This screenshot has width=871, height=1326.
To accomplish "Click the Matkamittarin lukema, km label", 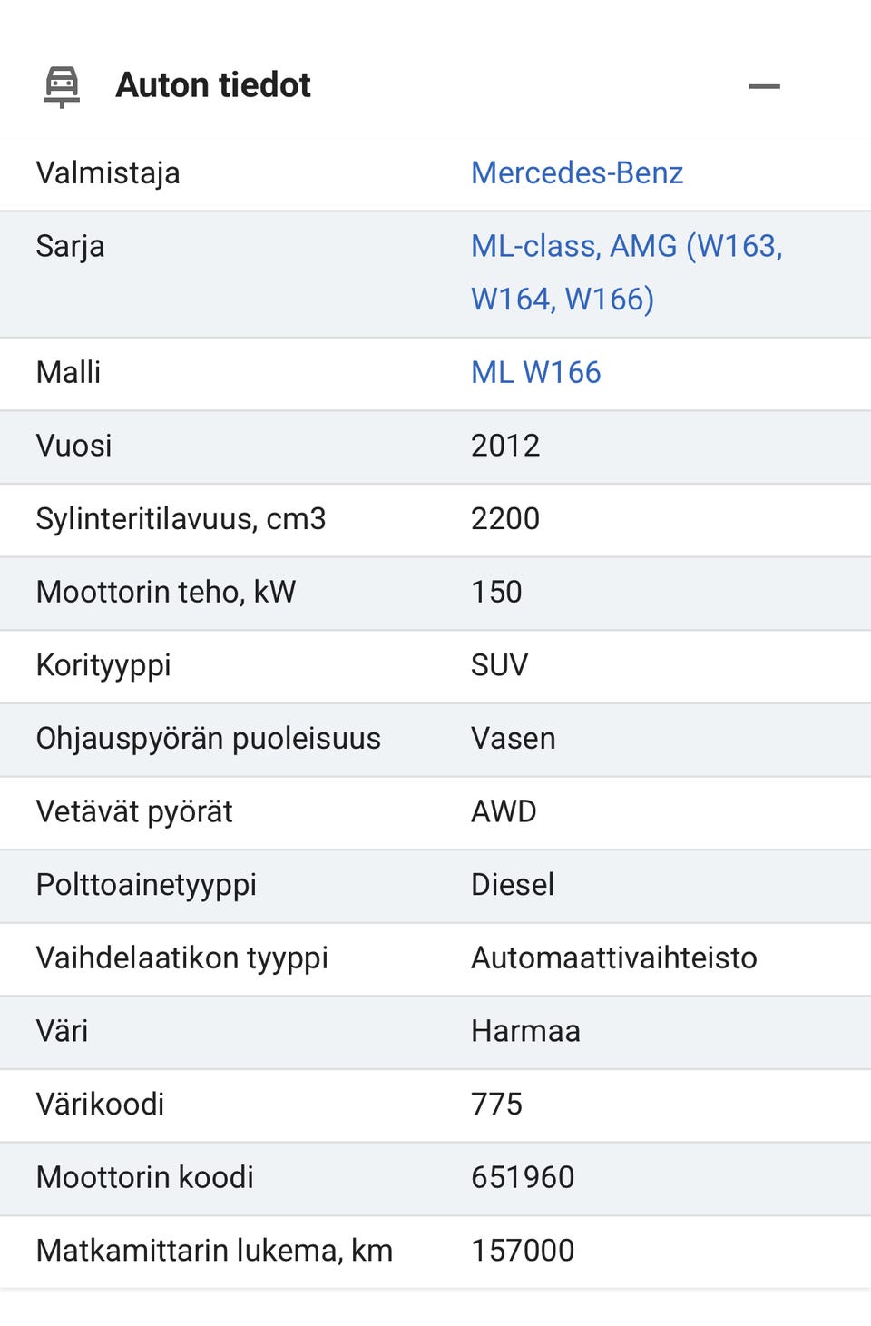I will [214, 1250].
